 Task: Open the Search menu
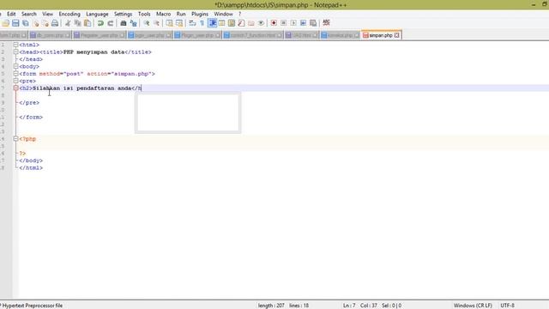click(28, 14)
